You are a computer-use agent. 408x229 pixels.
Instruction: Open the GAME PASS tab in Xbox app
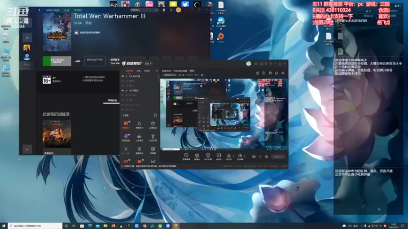pos(53,10)
